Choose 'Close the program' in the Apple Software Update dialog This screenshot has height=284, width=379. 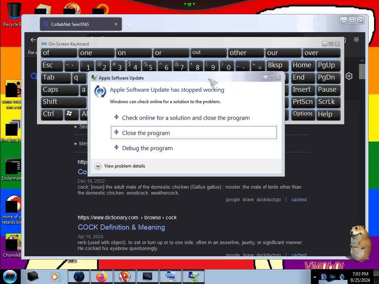pos(194,133)
